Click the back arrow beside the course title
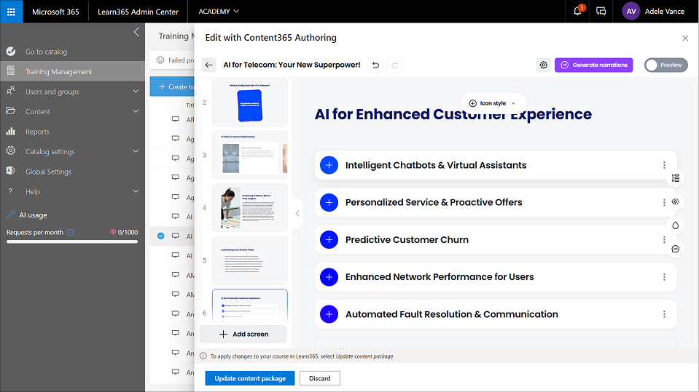This screenshot has height=392, width=699. click(209, 65)
